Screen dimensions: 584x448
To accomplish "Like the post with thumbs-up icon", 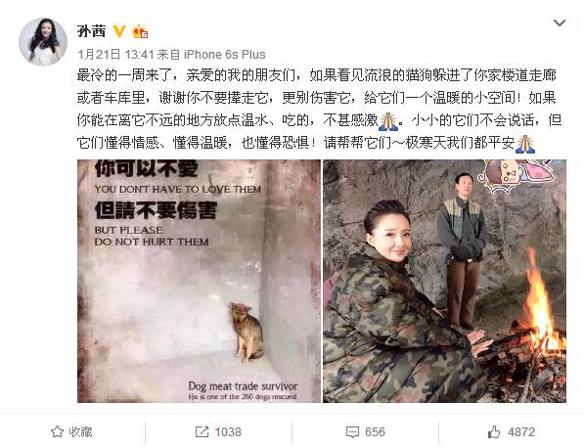I will [x=494, y=432].
